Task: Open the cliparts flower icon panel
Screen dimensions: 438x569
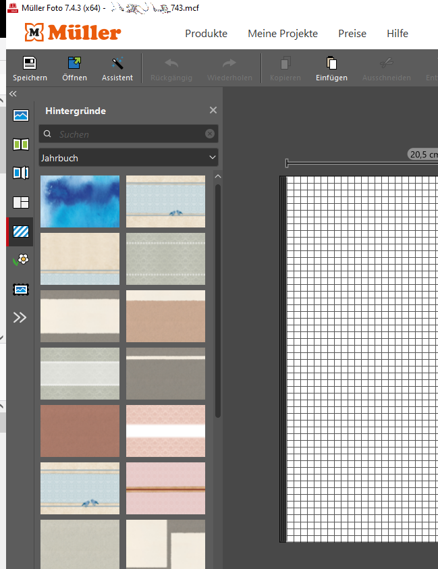Action: click(21, 260)
